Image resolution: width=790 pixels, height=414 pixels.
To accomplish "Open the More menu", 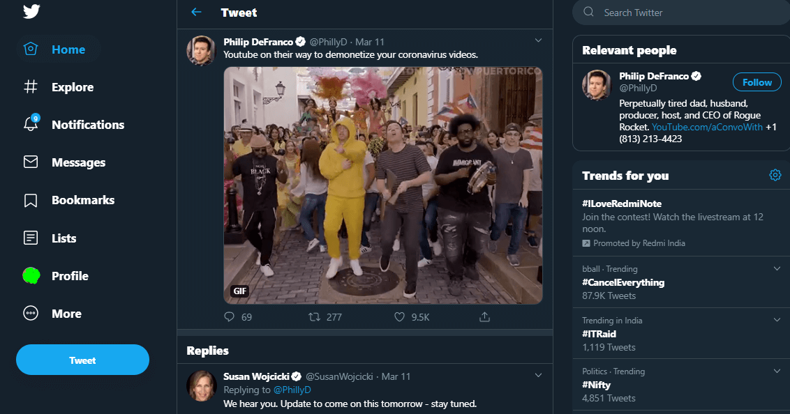I will tap(66, 314).
